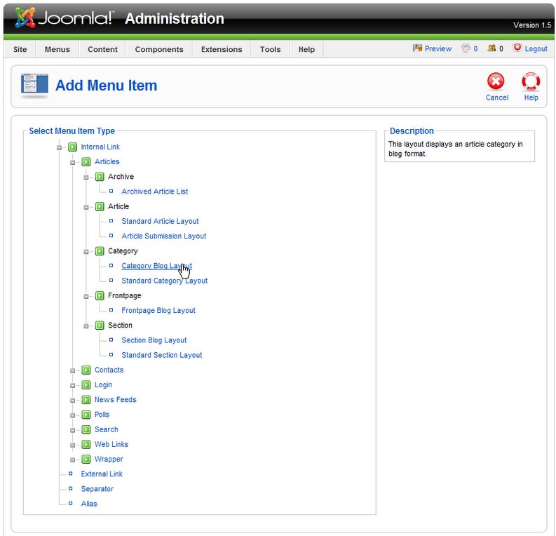Click the red Cancel icon
This screenshot has height=536, width=556.
pyautogui.click(x=496, y=81)
